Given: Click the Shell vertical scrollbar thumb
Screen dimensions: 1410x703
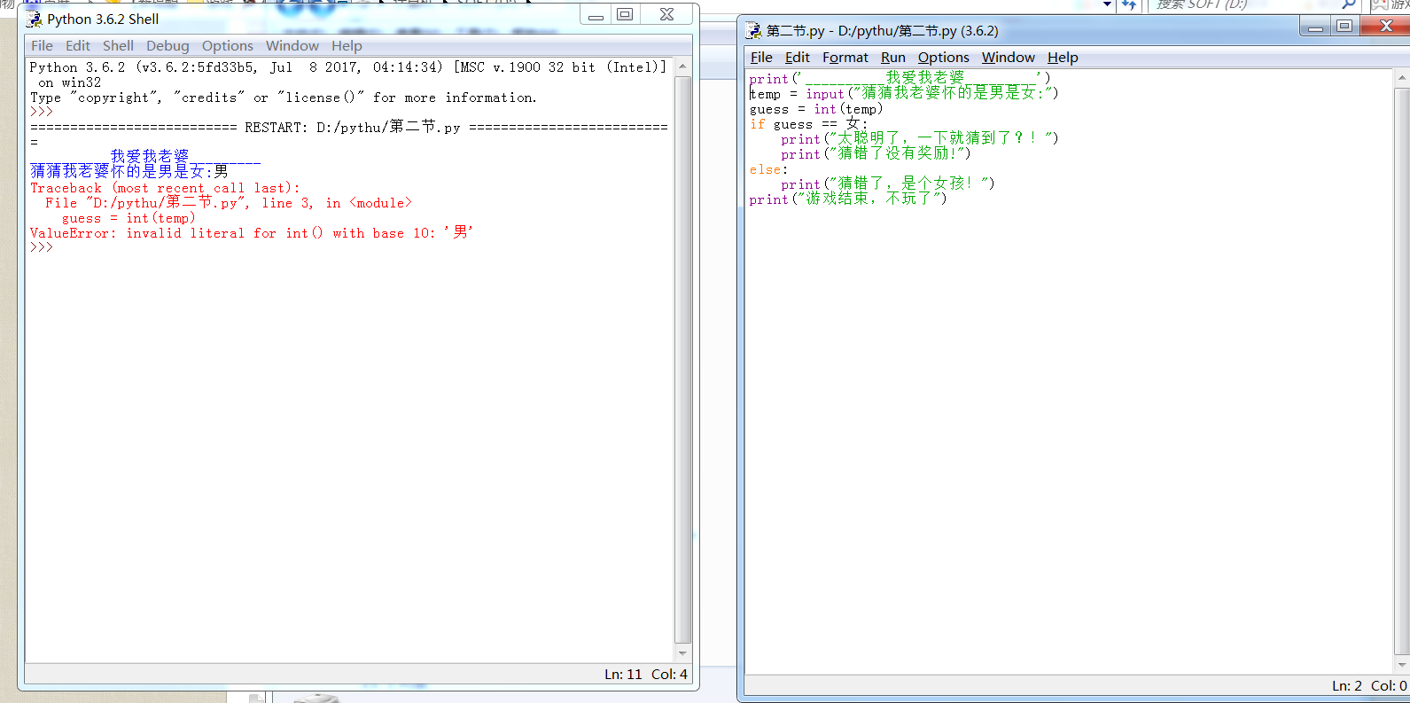Looking at the screenshot, I should tap(682, 360).
